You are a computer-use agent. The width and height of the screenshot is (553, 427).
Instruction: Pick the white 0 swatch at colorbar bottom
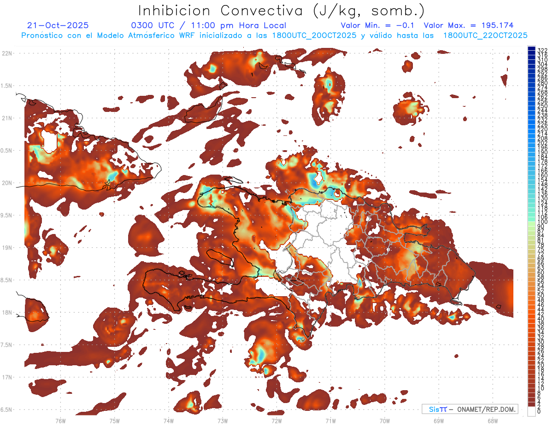coord(532,411)
